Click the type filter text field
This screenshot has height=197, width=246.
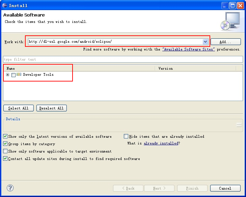(x=123, y=59)
